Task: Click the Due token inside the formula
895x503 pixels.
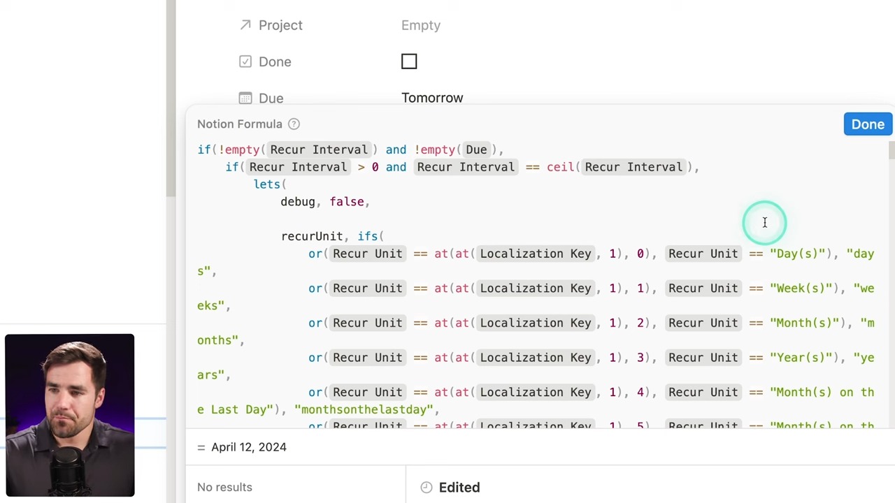Action: (x=476, y=150)
